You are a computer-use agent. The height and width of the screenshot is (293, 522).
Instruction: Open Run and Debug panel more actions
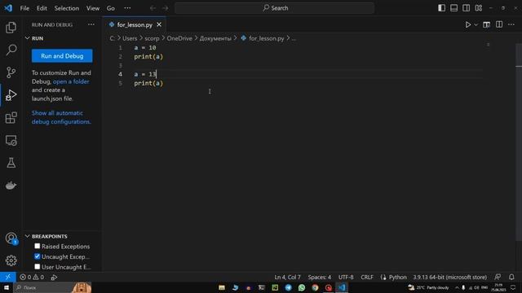click(x=91, y=24)
